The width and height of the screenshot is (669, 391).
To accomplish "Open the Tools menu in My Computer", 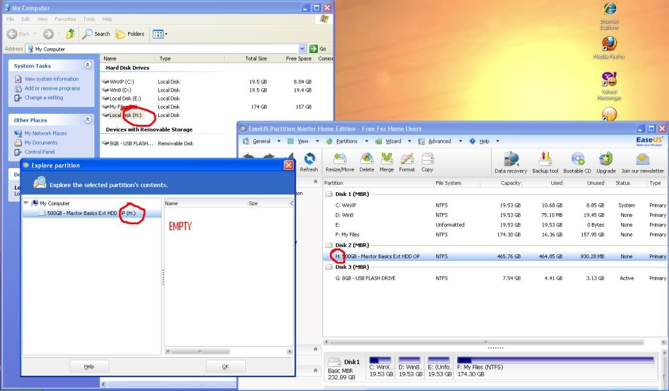I will pyautogui.click(x=89, y=19).
